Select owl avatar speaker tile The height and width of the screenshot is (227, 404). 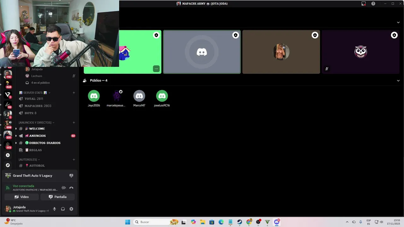pos(360,52)
